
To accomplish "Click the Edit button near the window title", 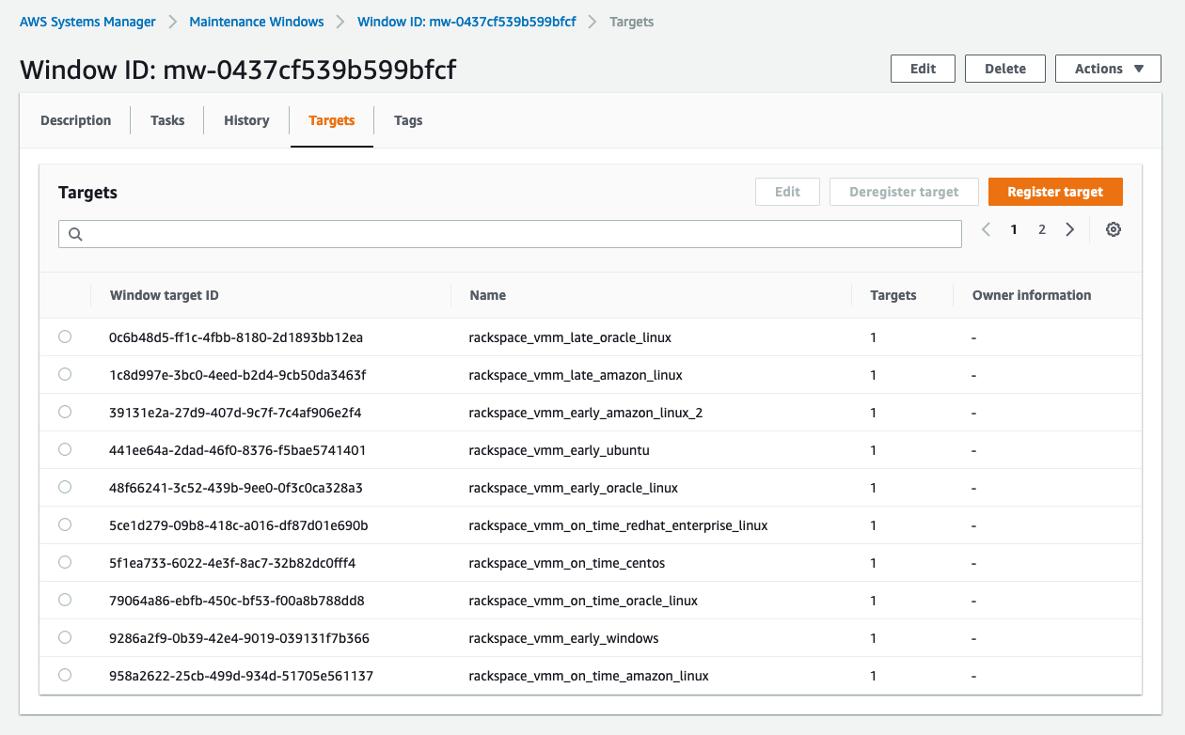I will (922, 68).
